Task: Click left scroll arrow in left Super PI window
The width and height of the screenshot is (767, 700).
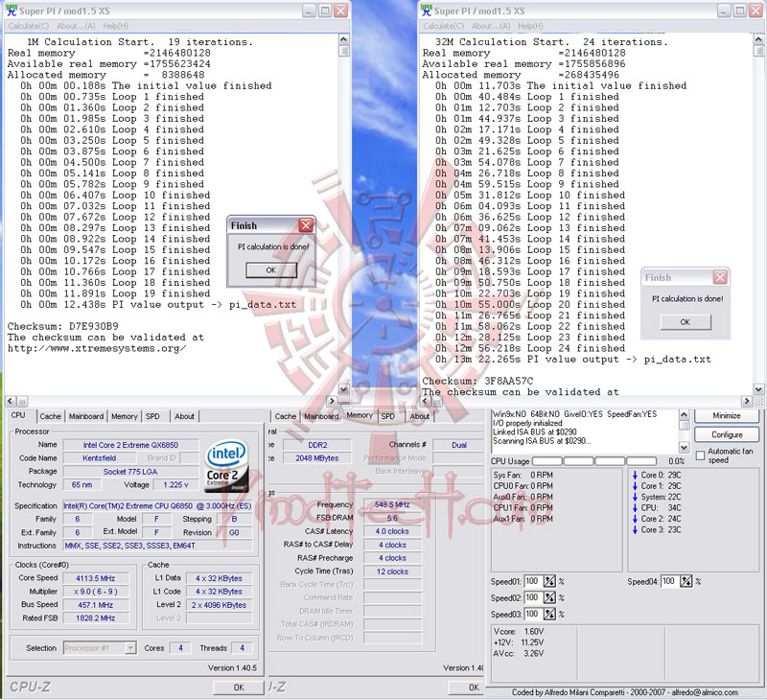Action: click(x=12, y=401)
